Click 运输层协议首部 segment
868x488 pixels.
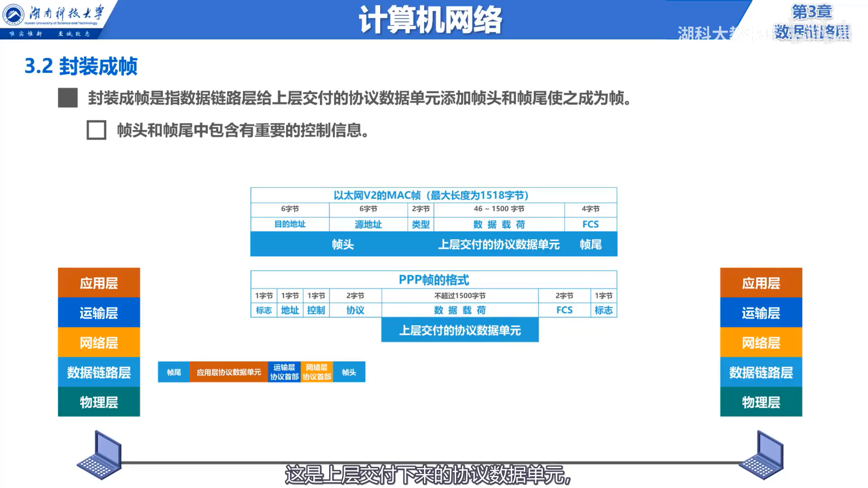tap(284, 372)
